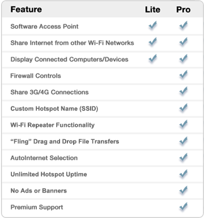Click Pro checkmark for Share 3G/4G Connections
The height and width of the screenshot is (218, 204).
coord(183,91)
